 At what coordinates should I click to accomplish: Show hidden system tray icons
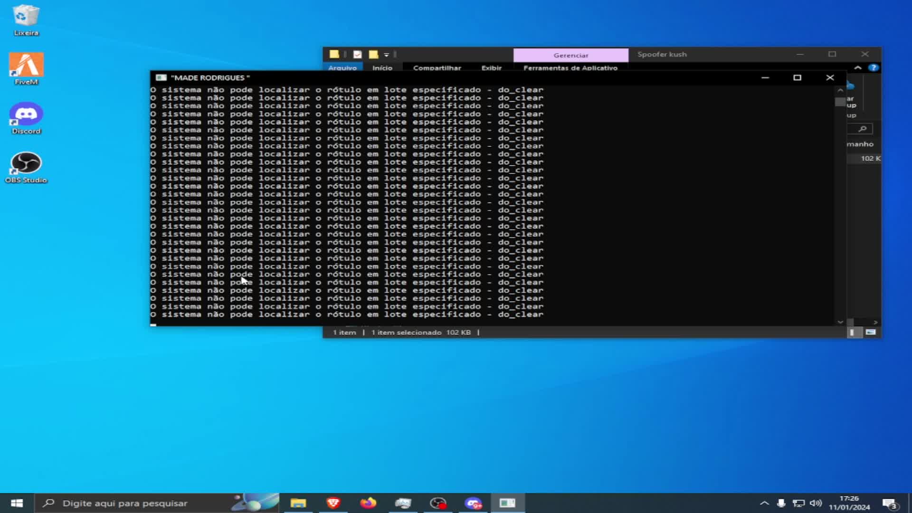764,503
